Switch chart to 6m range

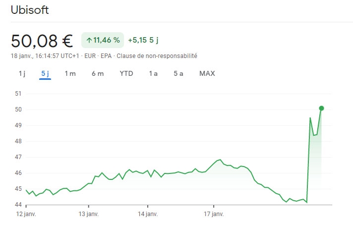click(x=98, y=74)
